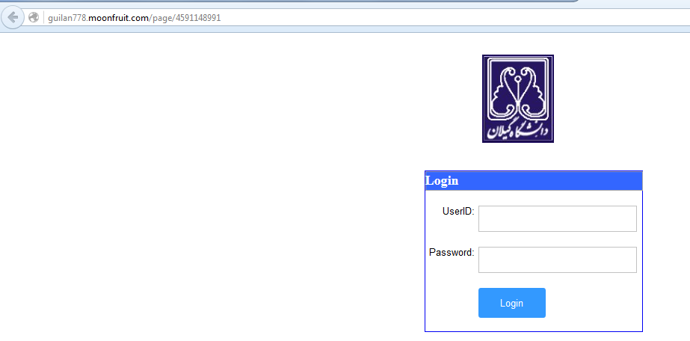Click empty address bar area after the URL
690x341 pixels.
click(x=440, y=18)
